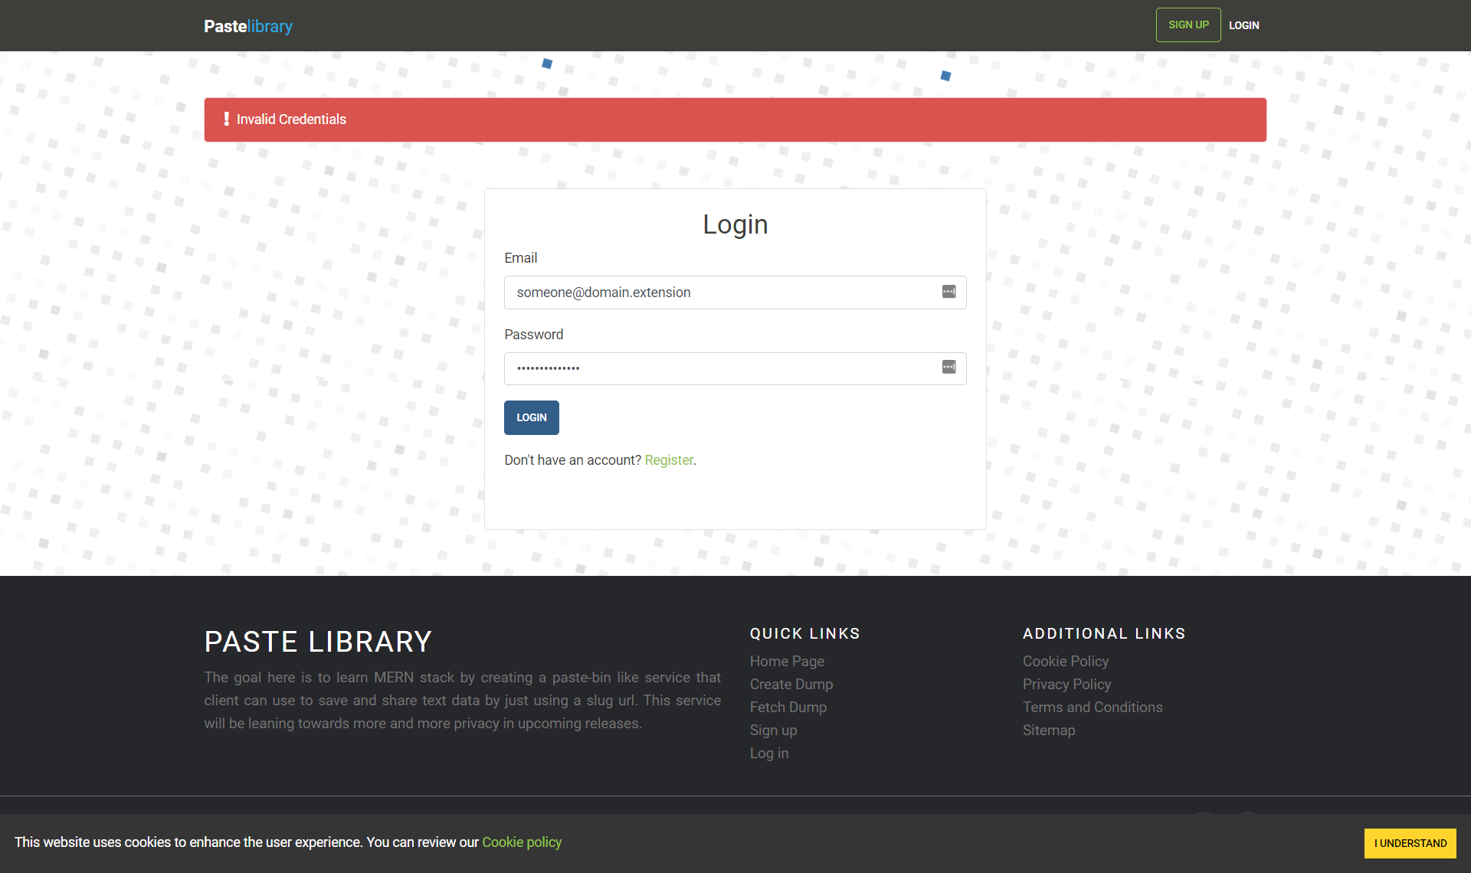View the Privacy Policy link
The width and height of the screenshot is (1471, 873).
[x=1066, y=684]
